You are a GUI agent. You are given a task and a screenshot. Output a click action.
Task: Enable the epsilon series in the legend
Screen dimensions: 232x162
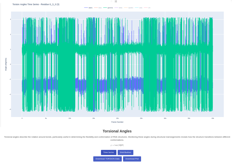(x=131, y=8)
